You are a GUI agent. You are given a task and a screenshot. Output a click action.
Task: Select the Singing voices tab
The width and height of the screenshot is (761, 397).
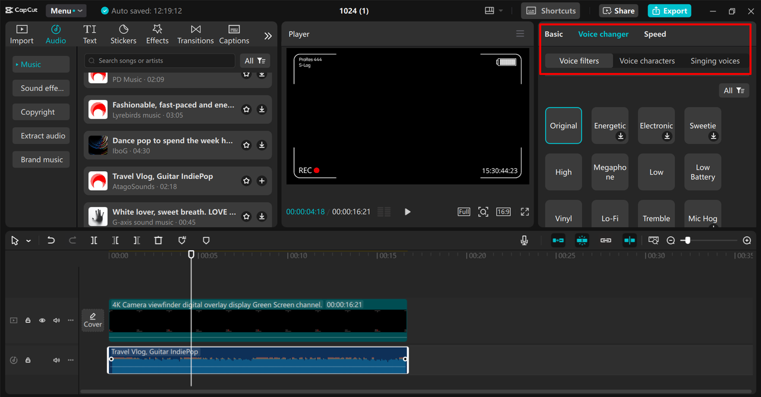click(715, 61)
